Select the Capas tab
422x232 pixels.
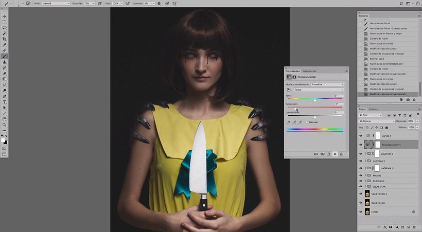click(362, 109)
